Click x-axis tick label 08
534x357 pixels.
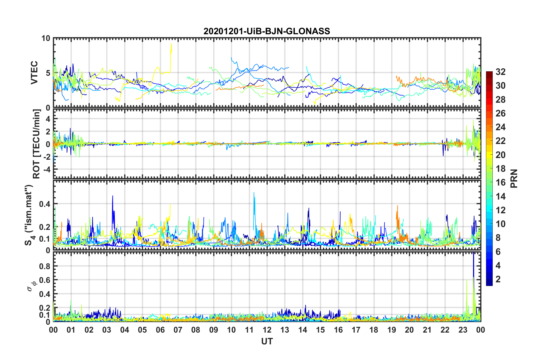point(196,330)
